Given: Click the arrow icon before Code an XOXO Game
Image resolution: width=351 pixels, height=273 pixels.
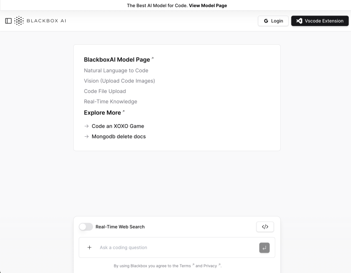Looking at the screenshot, I should pyautogui.click(x=86, y=126).
